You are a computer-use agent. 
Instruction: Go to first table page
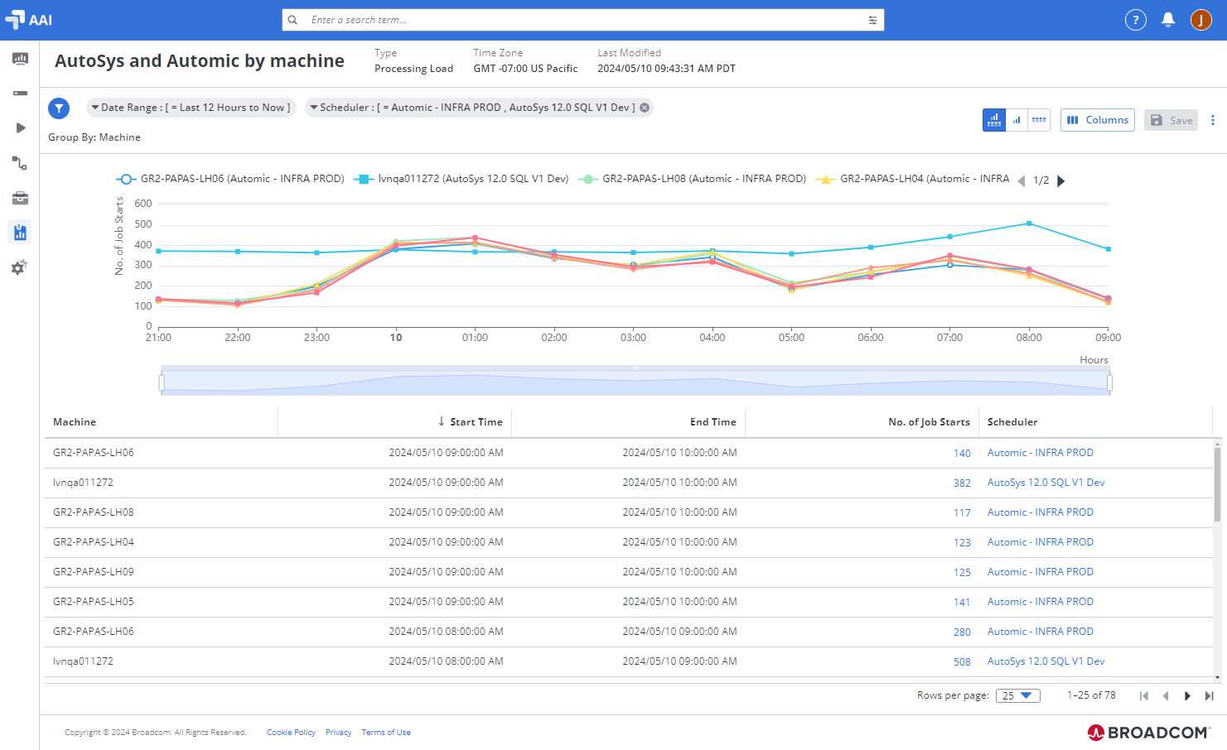click(x=1144, y=696)
